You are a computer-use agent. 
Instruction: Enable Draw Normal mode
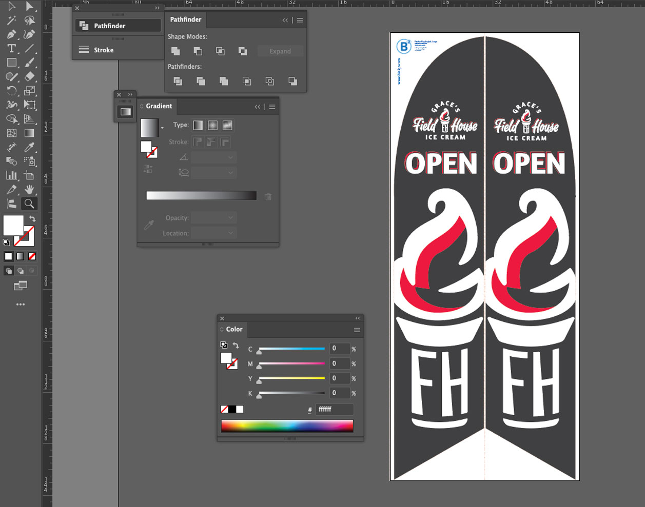tap(9, 271)
